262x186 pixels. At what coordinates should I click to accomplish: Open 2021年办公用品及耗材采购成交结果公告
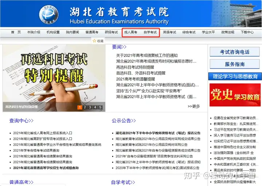click(158, 139)
